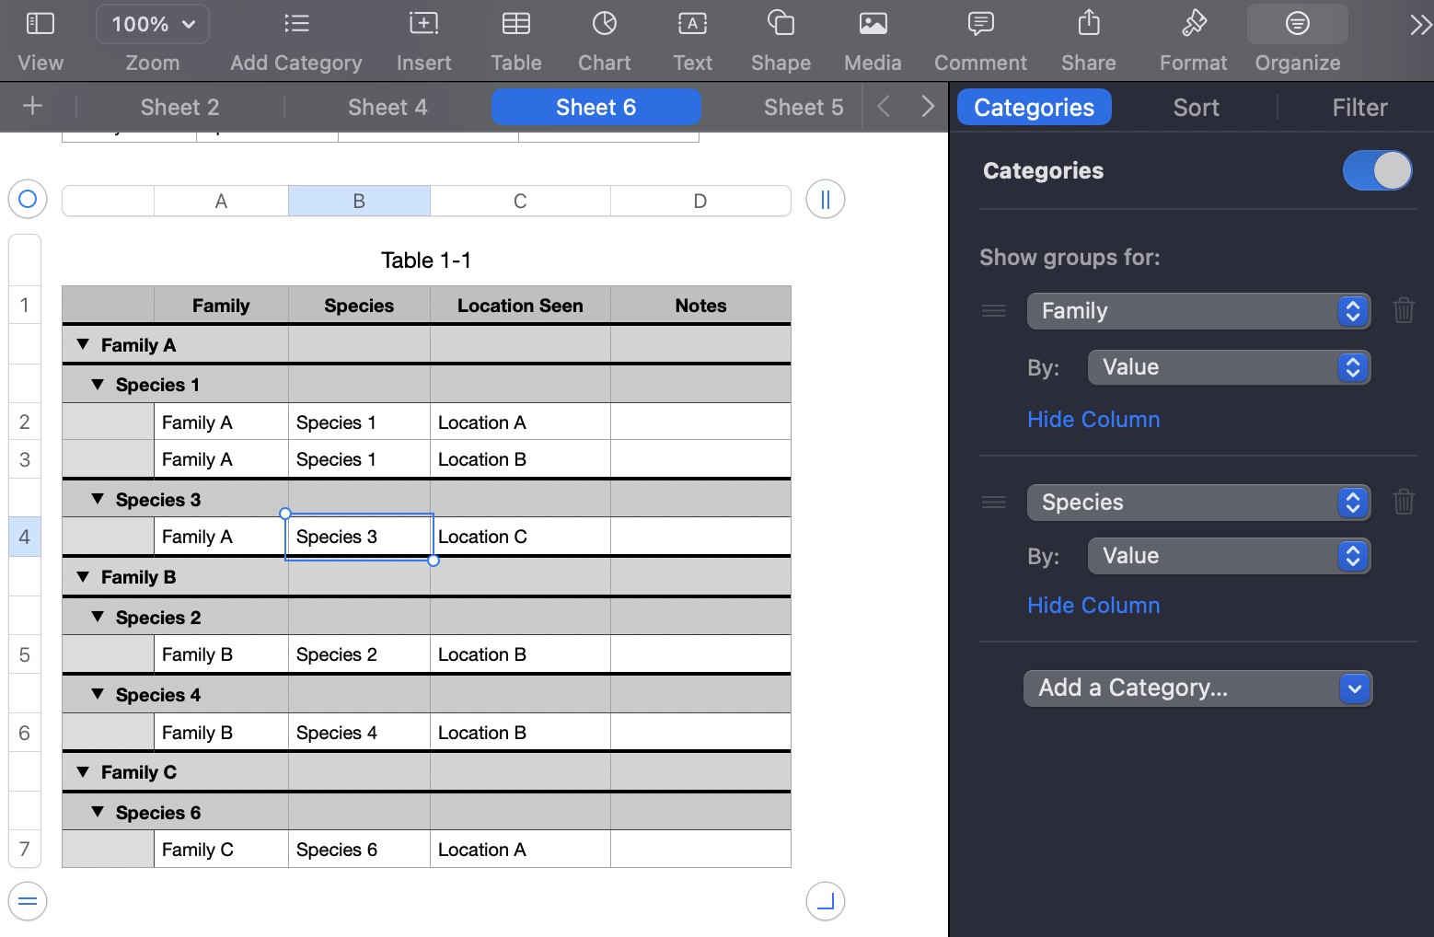Collapse the Species 3 group triangle
Screen dimensions: 1434x937
(98, 499)
